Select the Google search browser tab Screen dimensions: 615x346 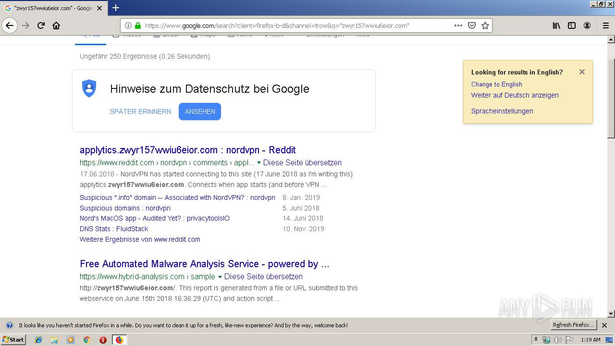pos(53,8)
